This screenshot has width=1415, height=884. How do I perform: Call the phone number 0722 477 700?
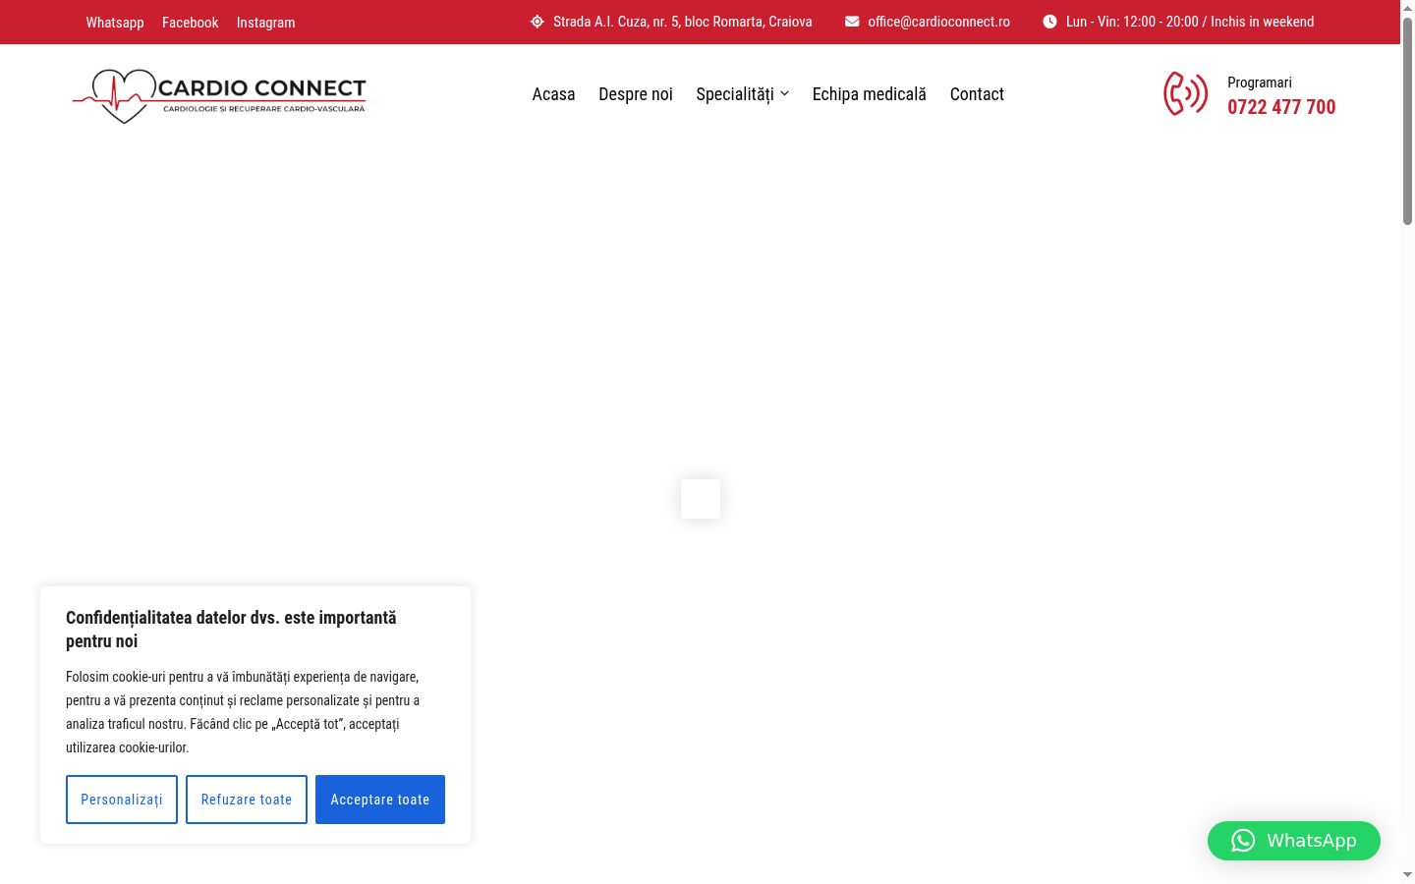click(1281, 107)
